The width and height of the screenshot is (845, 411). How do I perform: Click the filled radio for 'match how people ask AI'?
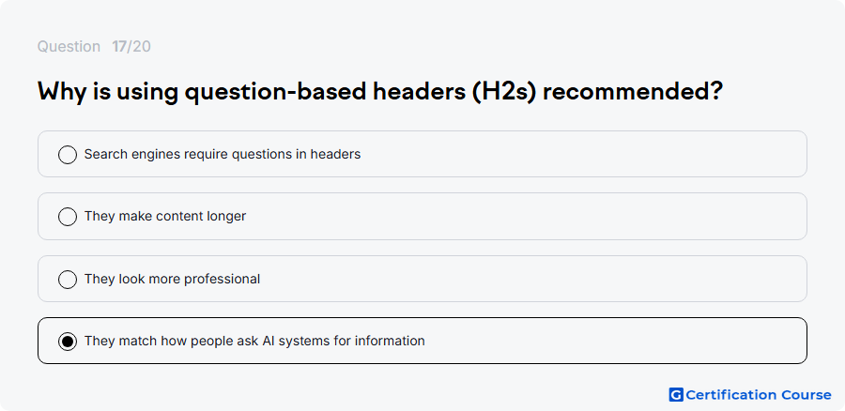pos(68,341)
